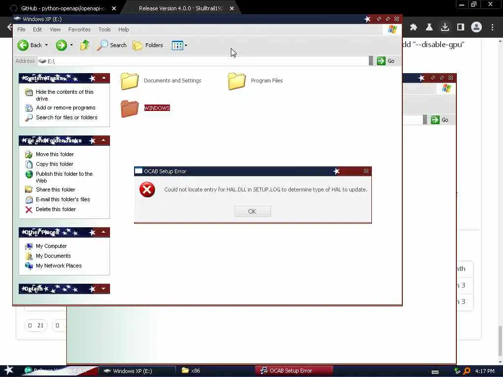503x377 pixels.
Task: Open the Edit menu
Action: [37, 29]
